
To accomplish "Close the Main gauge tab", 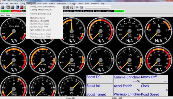I will (12, 15).
